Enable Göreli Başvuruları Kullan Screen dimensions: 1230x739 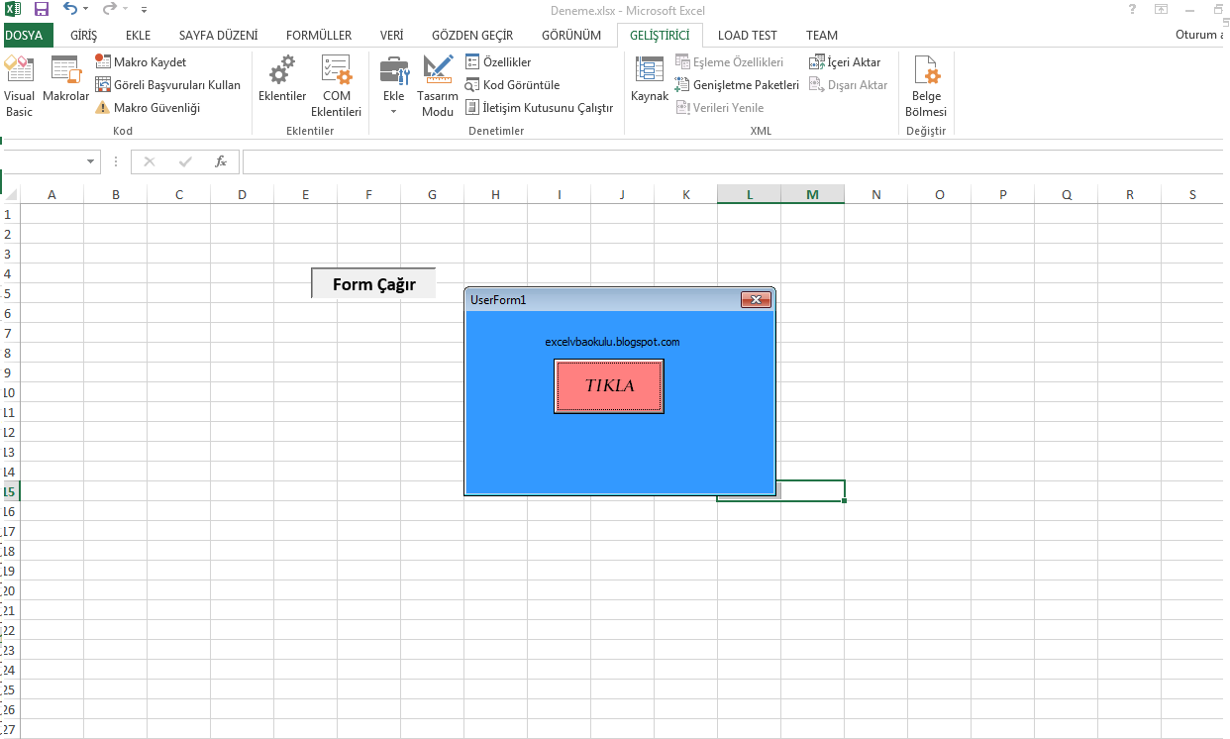[169, 84]
